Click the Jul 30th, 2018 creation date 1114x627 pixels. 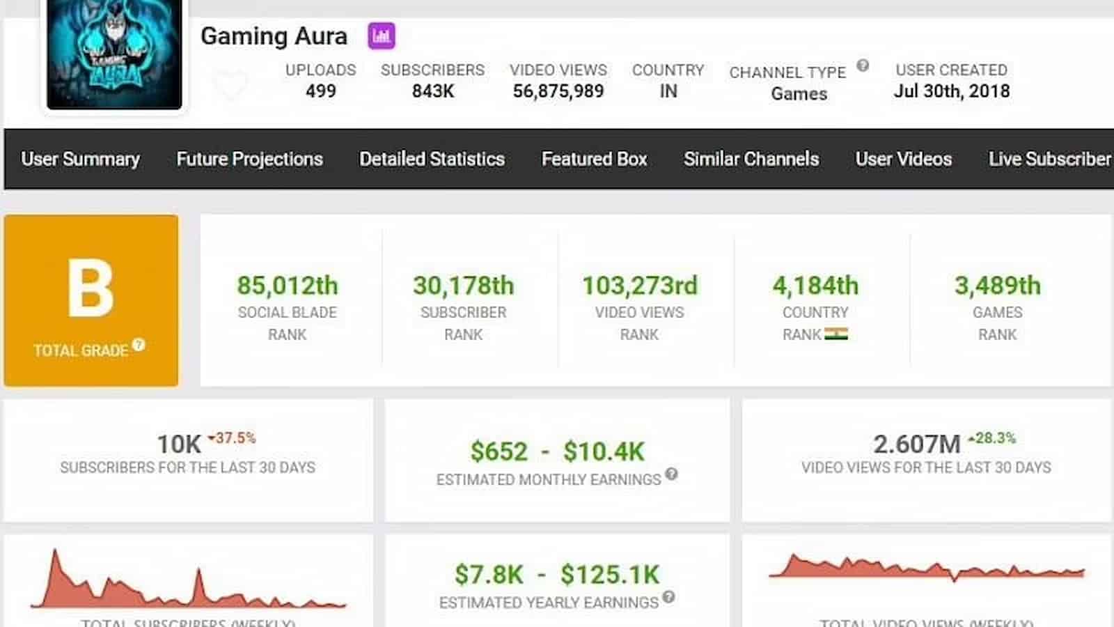pyautogui.click(x=951, y=91)
